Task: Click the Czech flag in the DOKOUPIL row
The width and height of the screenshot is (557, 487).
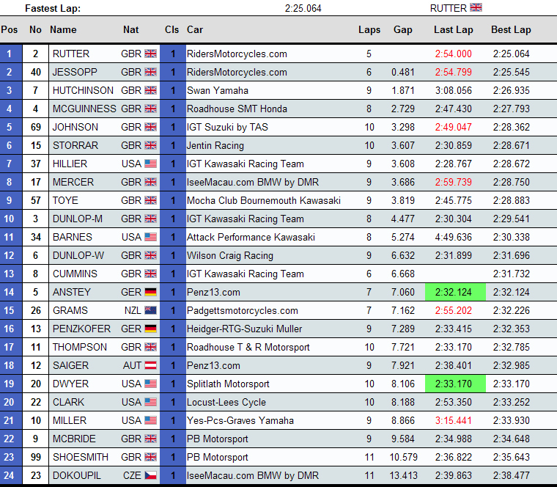Action: click(151, 475)
